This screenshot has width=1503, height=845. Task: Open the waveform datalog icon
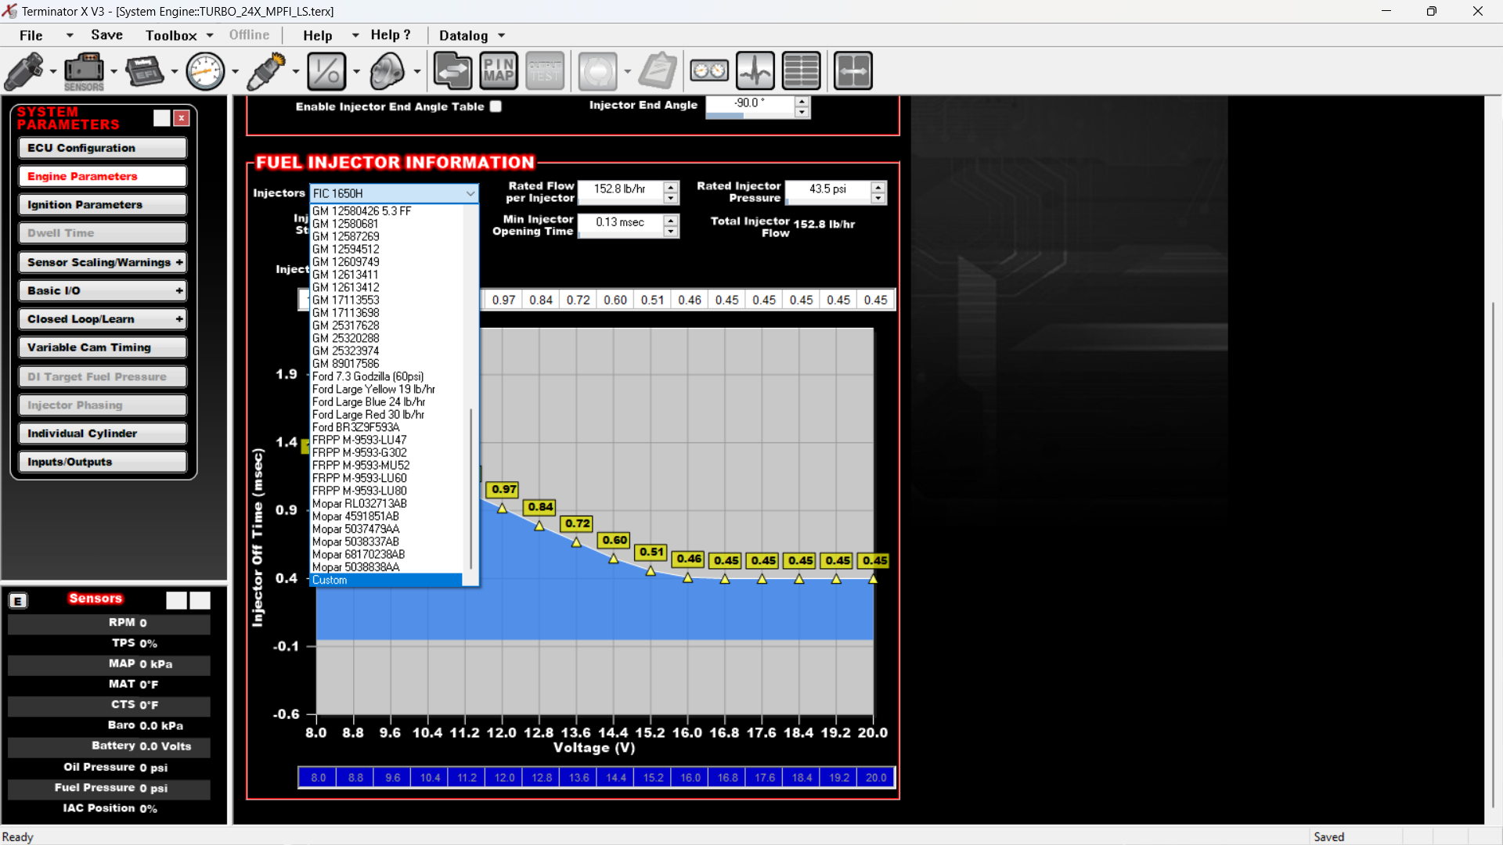(755, 71)
